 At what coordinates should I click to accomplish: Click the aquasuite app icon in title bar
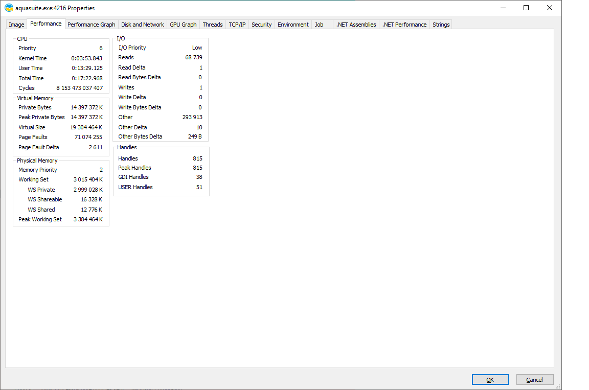(9, 8)
